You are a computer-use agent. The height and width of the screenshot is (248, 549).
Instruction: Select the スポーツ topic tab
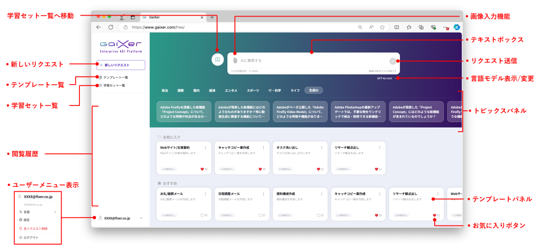click(253, 91)
